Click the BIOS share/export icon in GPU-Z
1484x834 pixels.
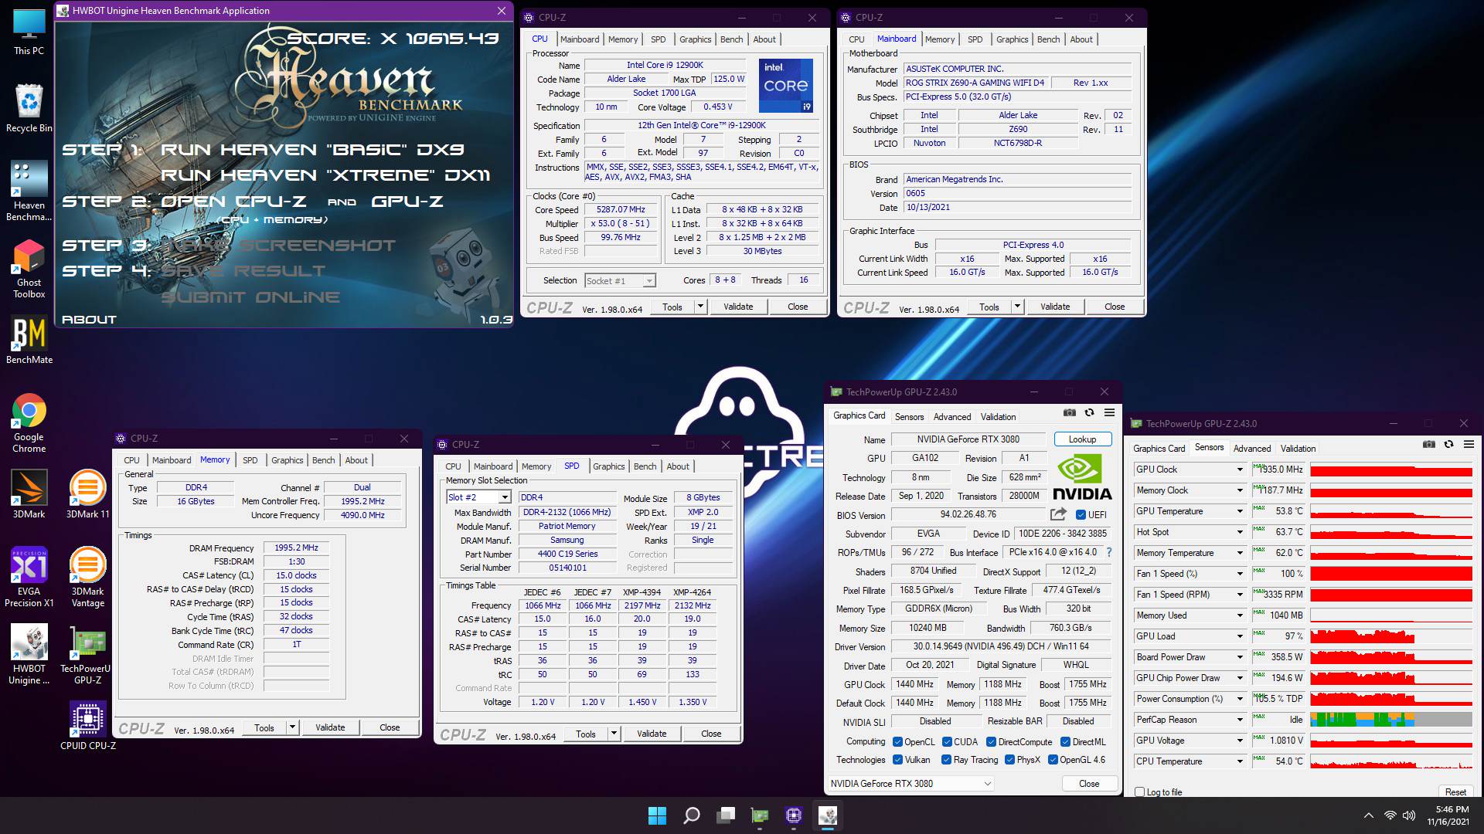1058,514
